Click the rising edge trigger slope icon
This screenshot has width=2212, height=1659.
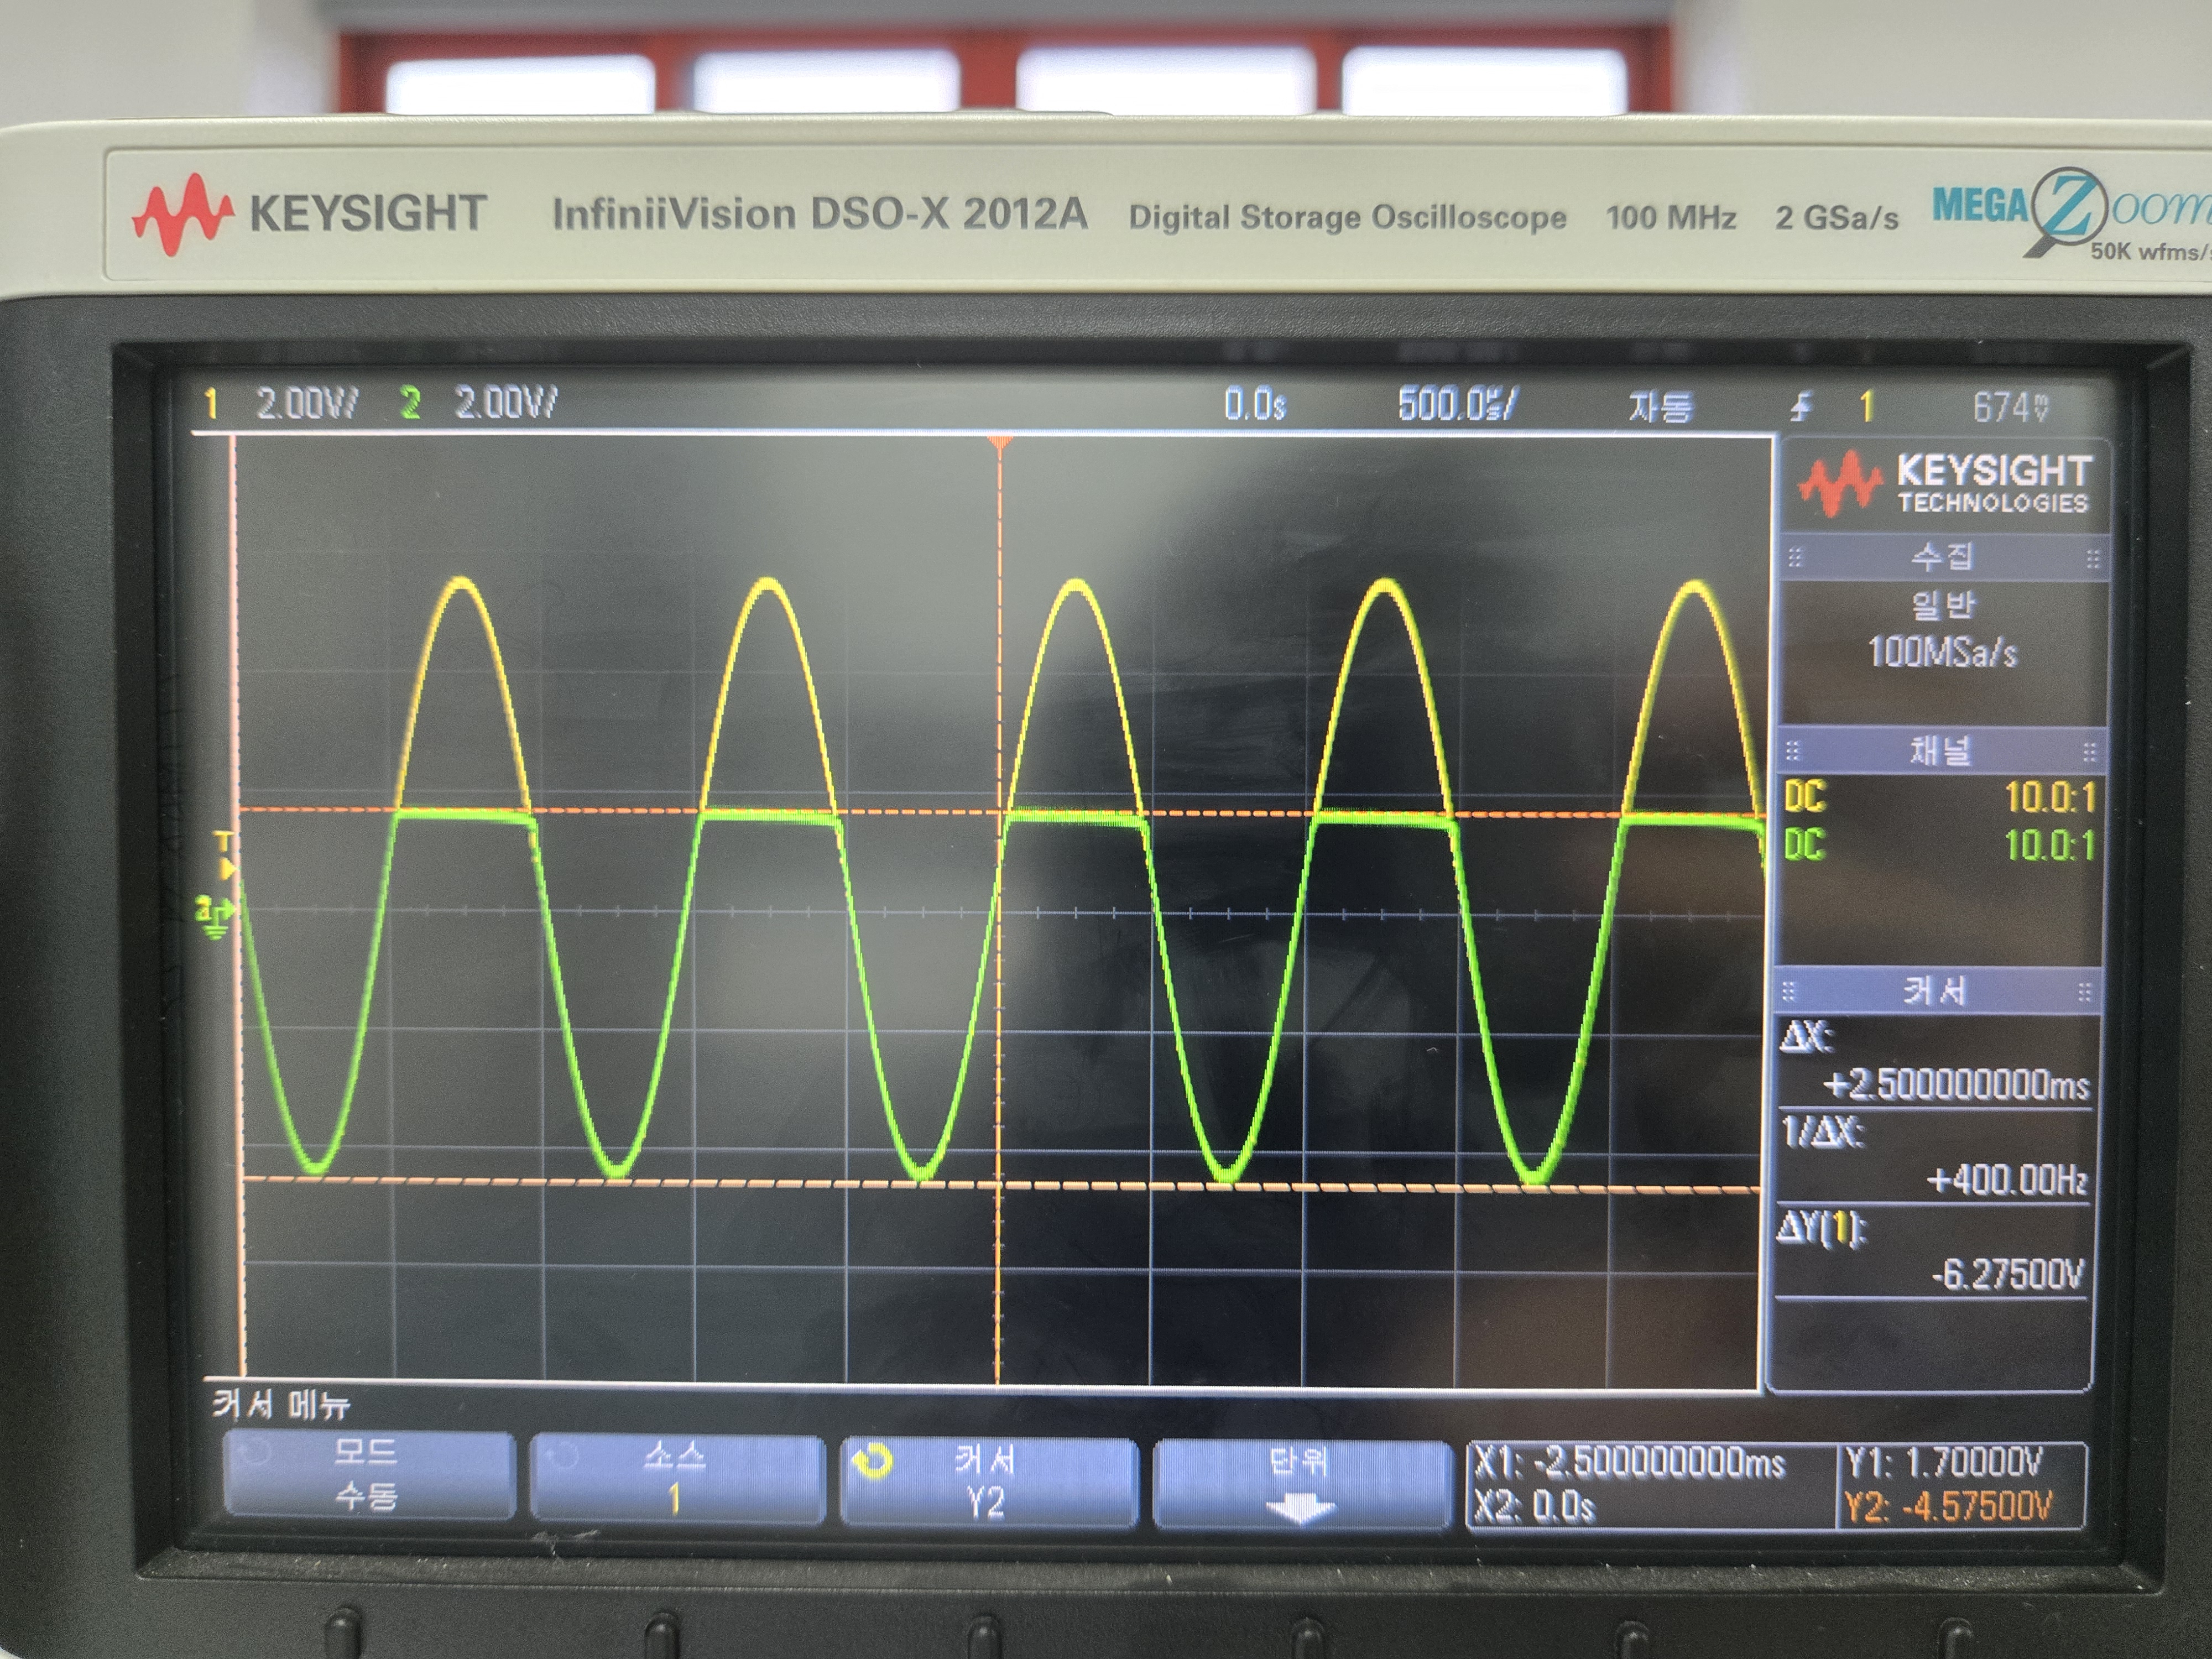coord(1801,407)
